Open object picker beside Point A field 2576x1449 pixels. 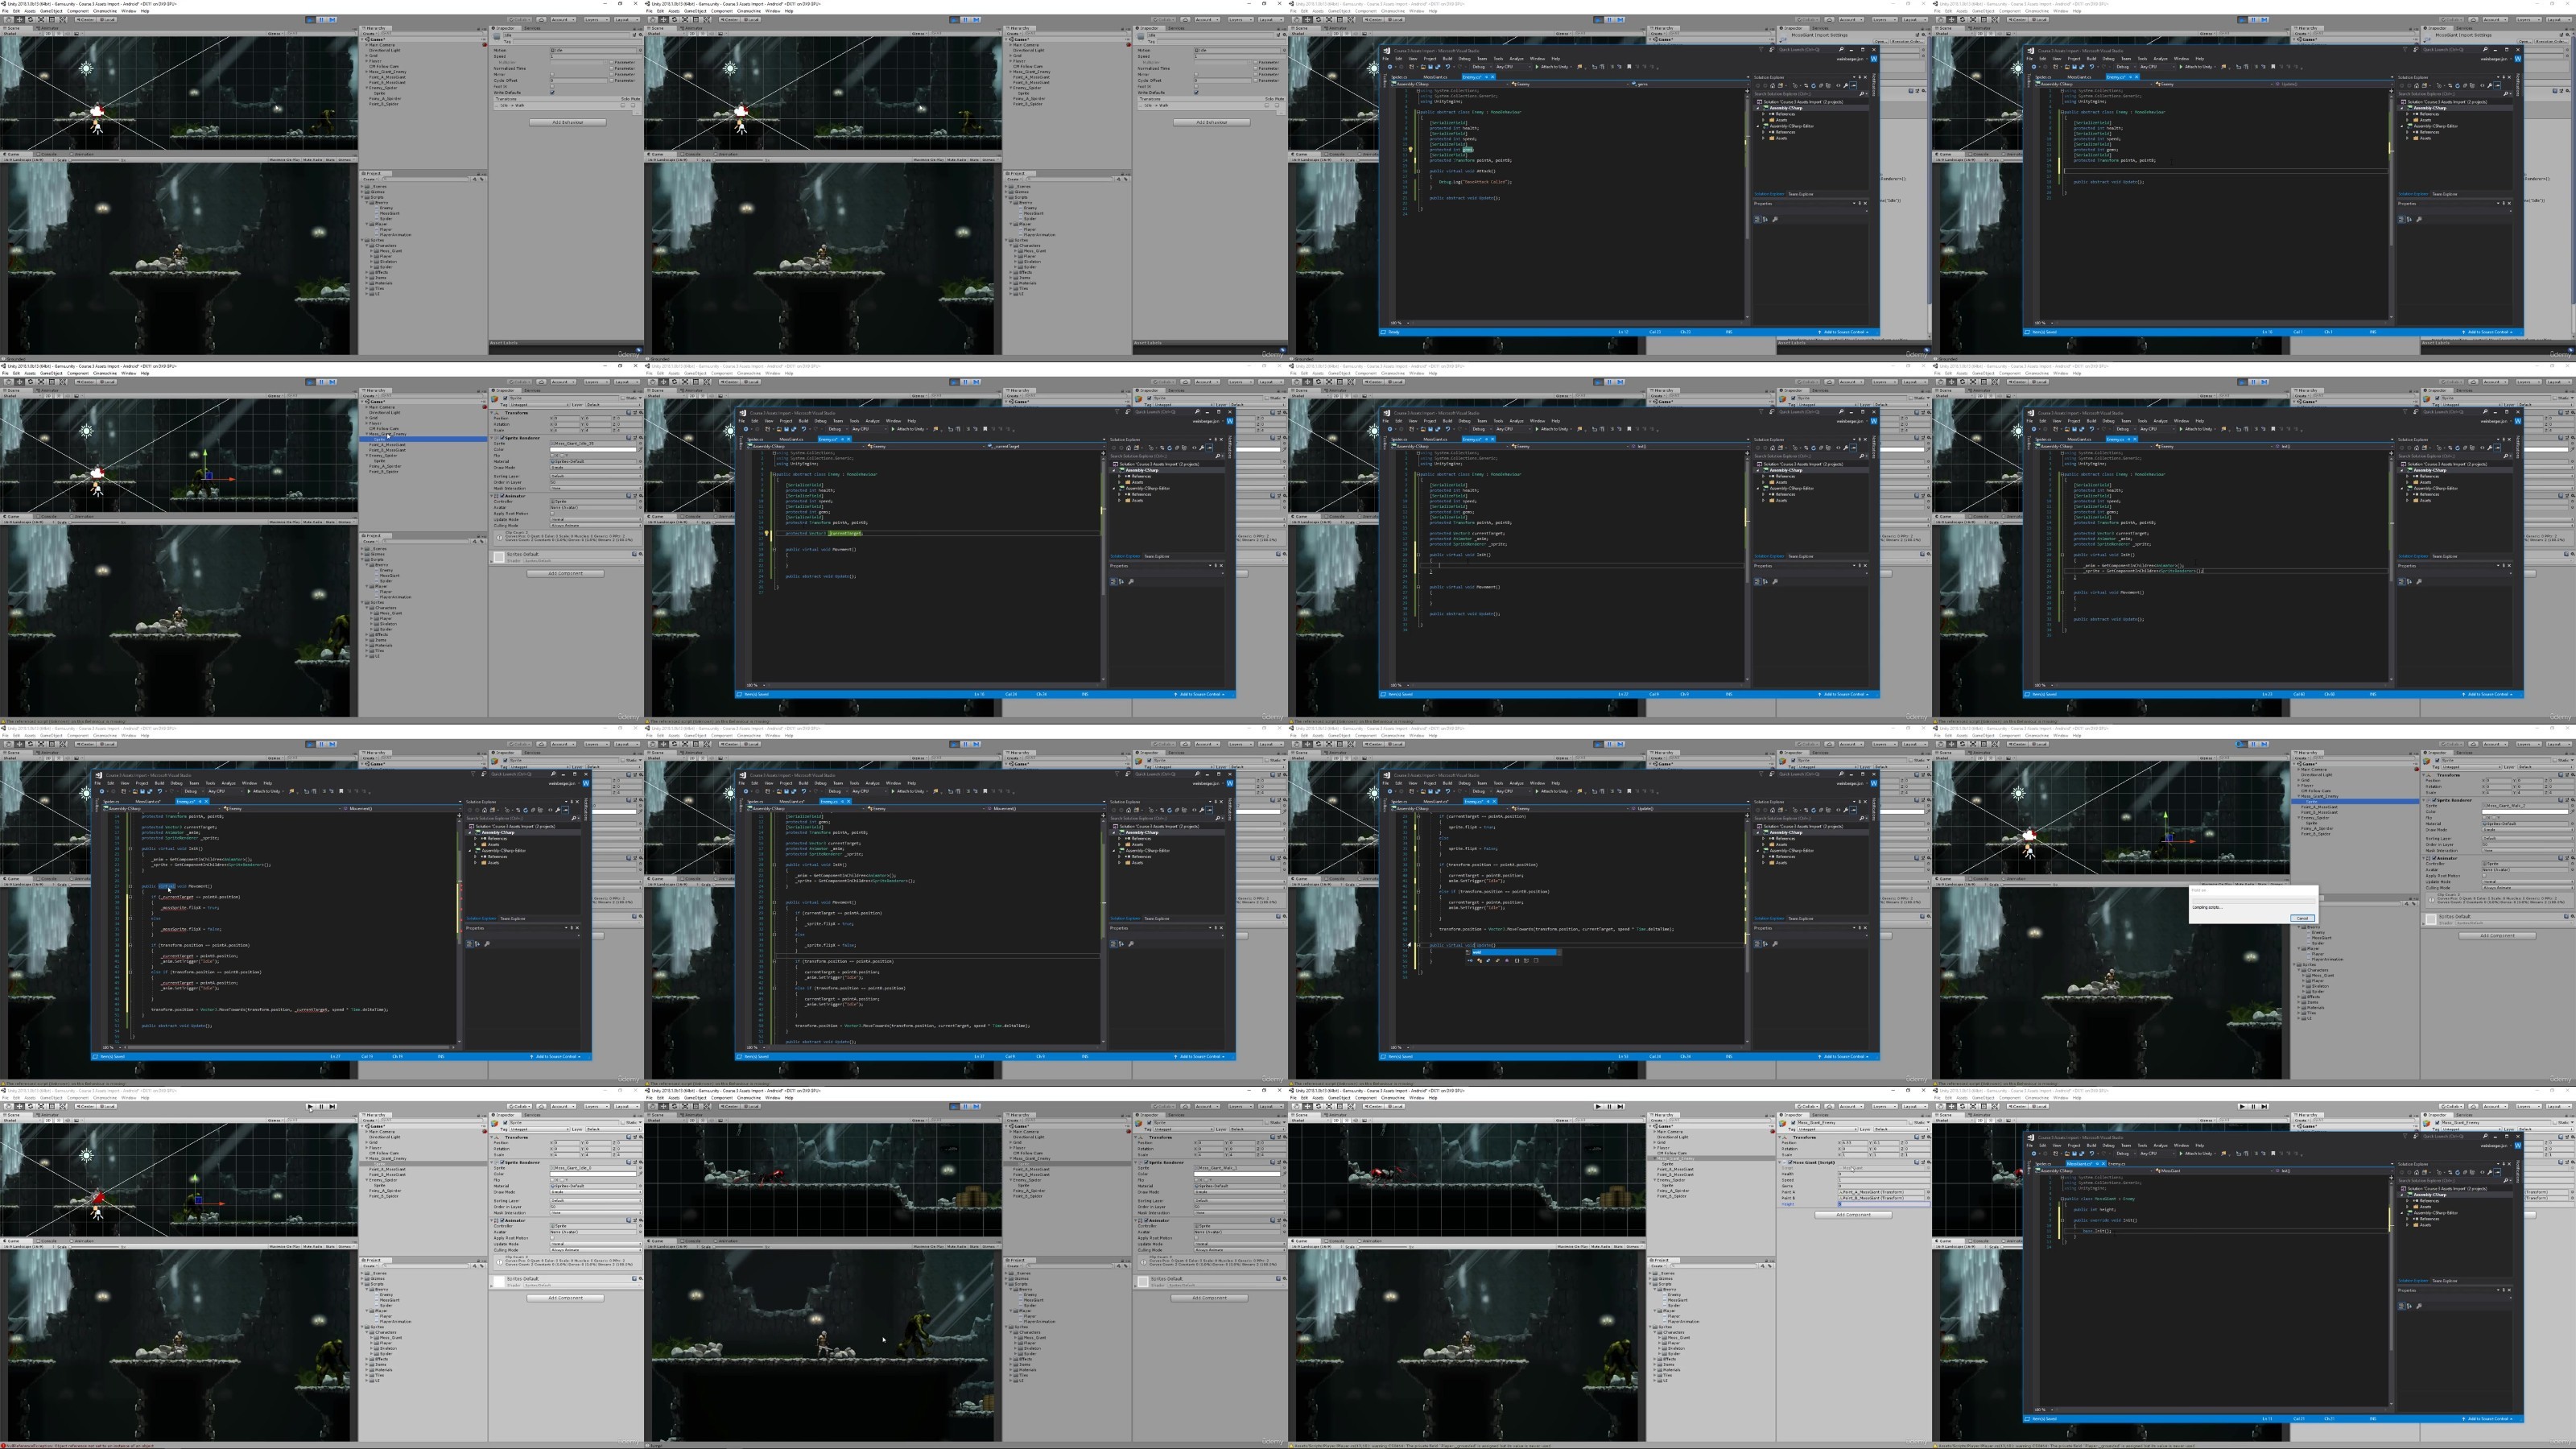[1929, 1192]
